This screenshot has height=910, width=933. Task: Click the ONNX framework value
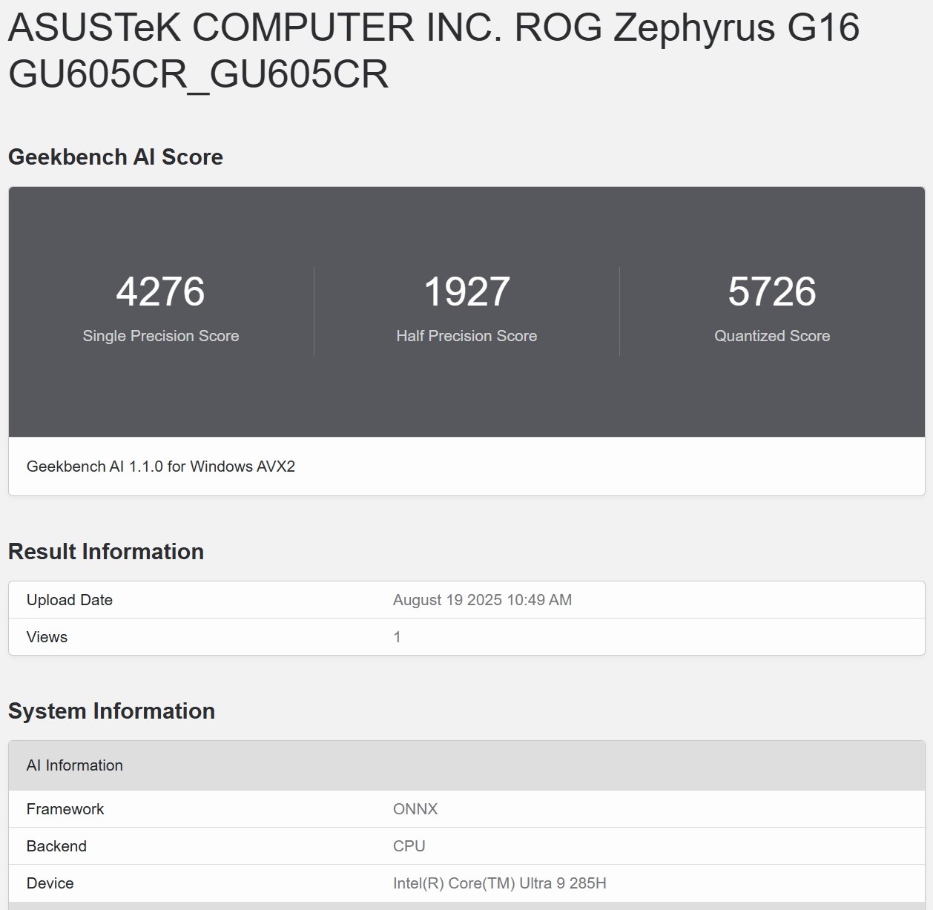pos(415,809)
